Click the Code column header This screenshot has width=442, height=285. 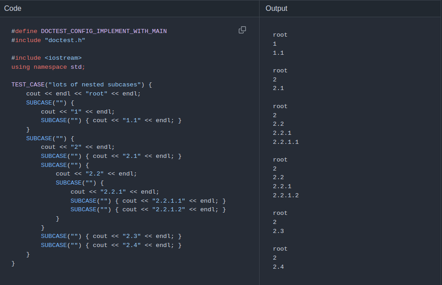point(13,8)
